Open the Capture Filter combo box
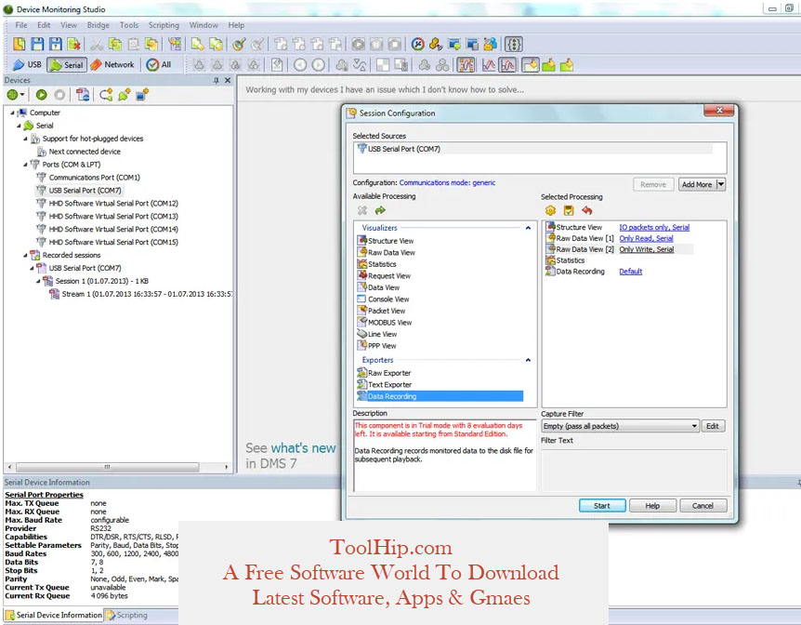Screen dimensions: 801x625 click(620, 426)
